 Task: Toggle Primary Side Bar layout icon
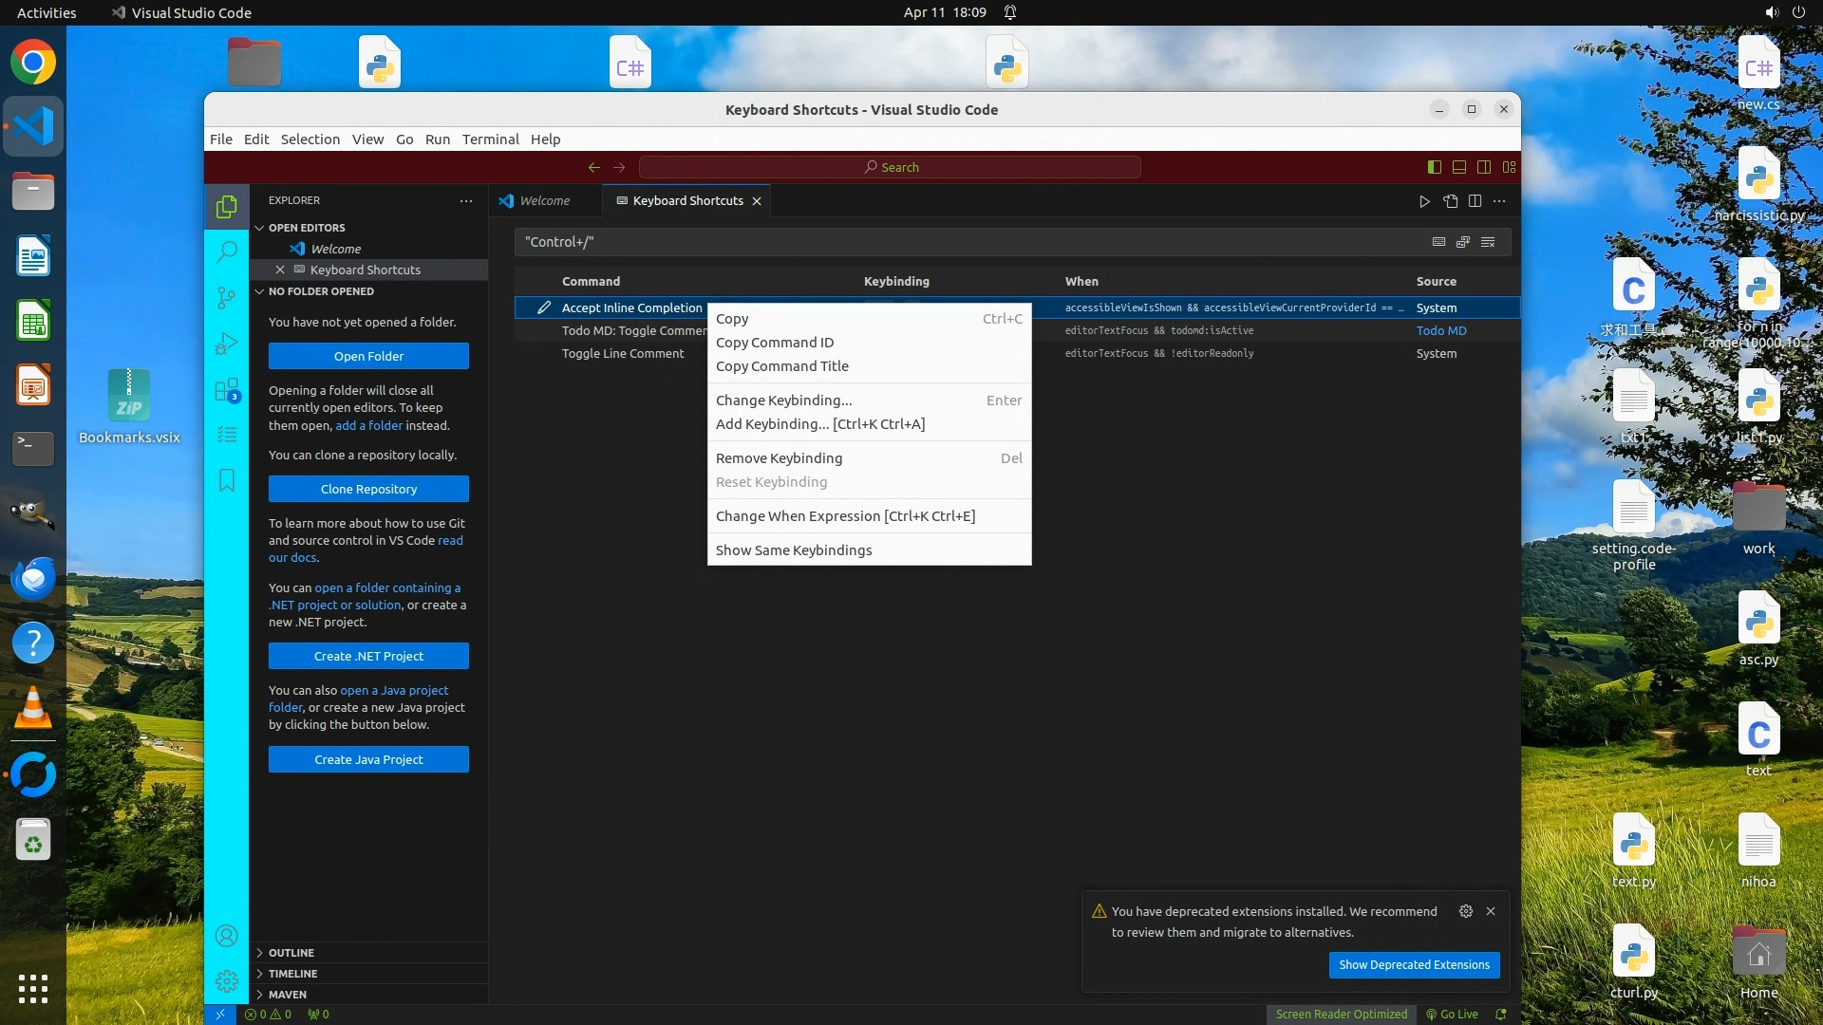pyautogui.click(x=1434, y=167)
